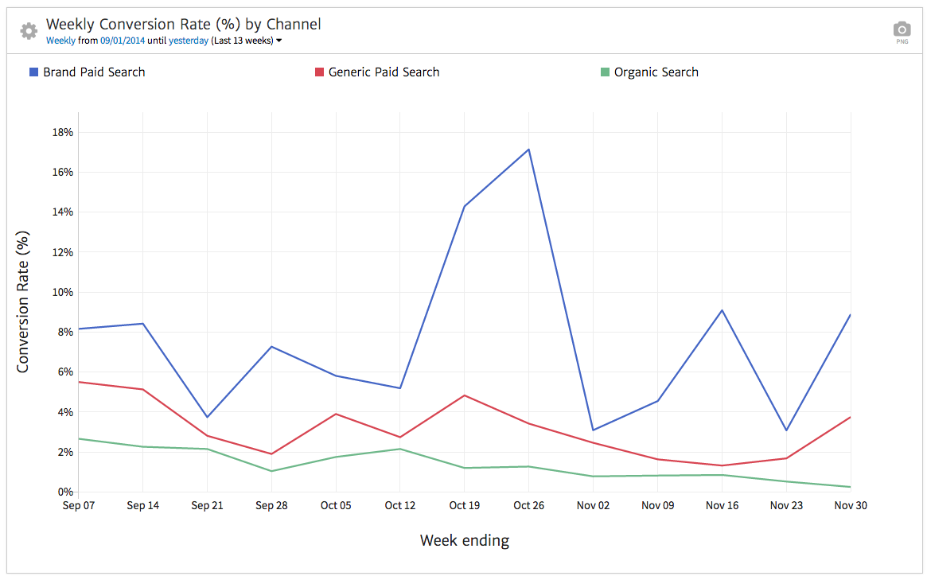This screenshot has width=927, height=576.
Task: Expand the Last 13 weeks dropdown arrow
Action: coord(278,41)
